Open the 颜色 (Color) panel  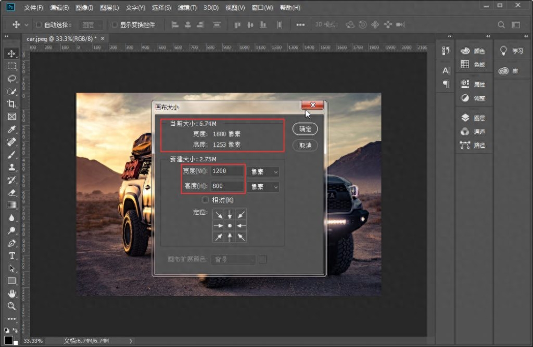pyautogui.click(x=473, y=51)
